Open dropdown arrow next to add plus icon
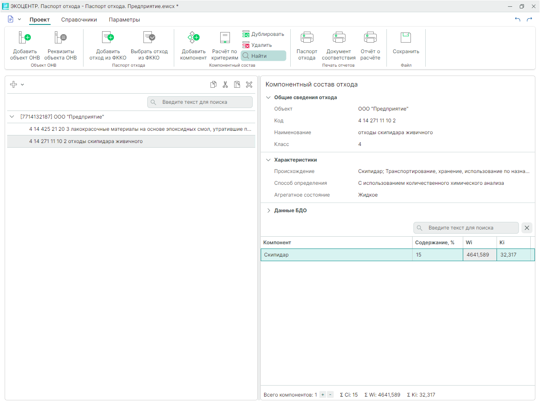This screenshot has height=405, width=540. point(22,85)
